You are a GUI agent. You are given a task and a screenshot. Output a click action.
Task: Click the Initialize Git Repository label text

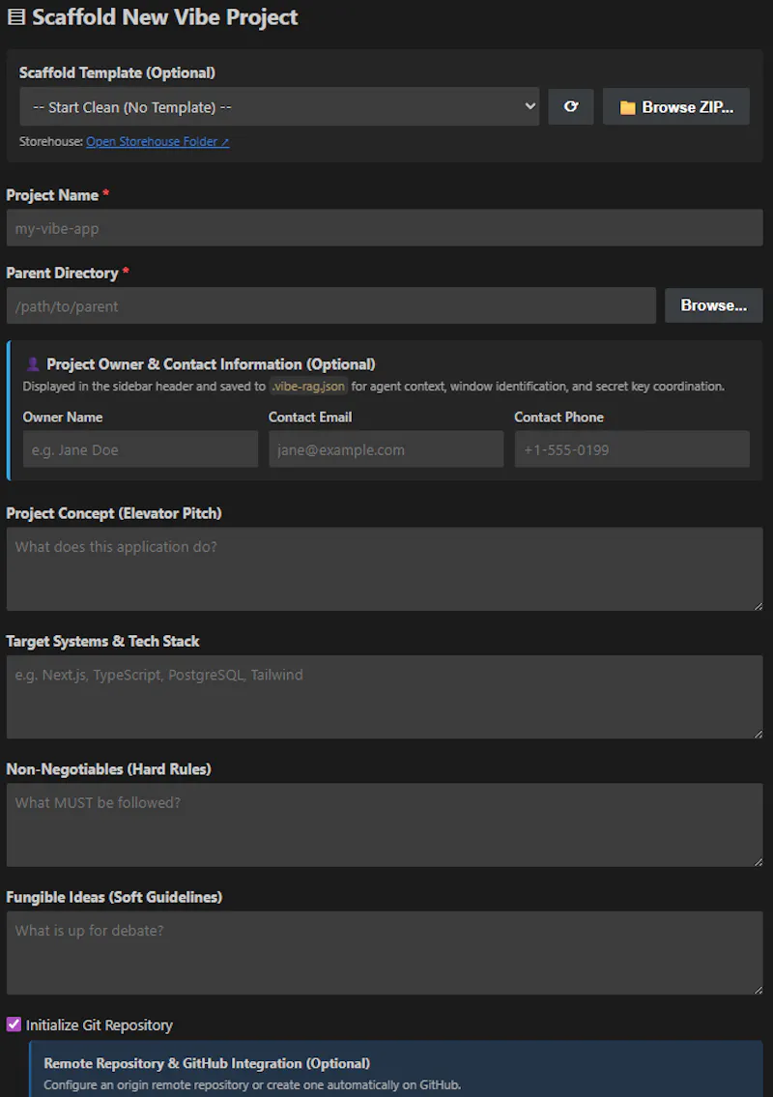pos(100,1025)
